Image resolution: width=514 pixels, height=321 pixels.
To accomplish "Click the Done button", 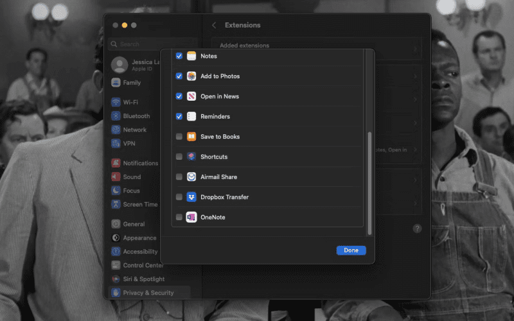I will [351, 250].
